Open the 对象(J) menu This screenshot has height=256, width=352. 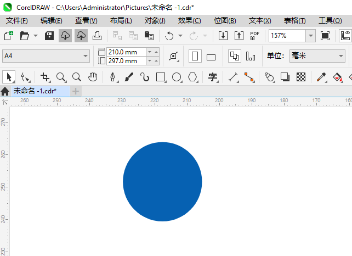[155, 21]
